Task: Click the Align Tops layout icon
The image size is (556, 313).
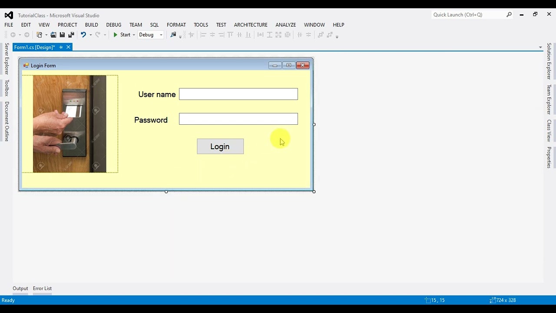Action: [230, 35]
